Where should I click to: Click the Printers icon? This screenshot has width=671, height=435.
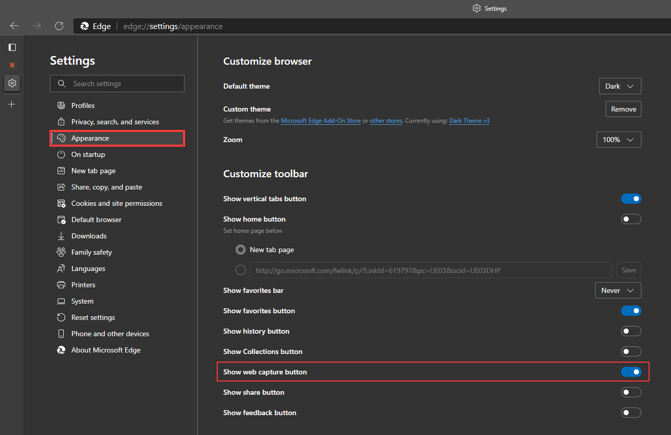tap(61, 285)
